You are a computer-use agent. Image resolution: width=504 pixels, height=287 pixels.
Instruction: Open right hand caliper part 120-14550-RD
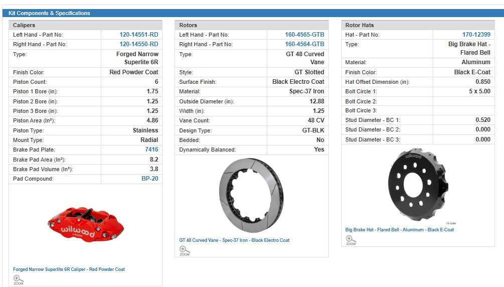coord(139,44)
